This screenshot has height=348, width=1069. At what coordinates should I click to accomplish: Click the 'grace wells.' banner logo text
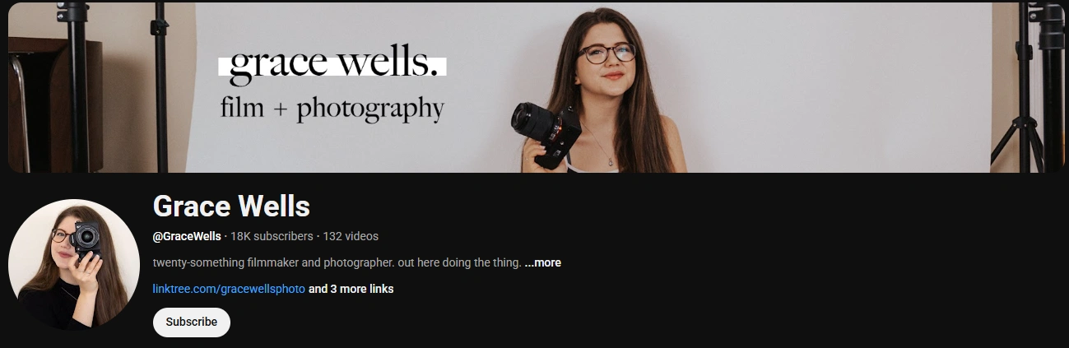click(332, 65)
